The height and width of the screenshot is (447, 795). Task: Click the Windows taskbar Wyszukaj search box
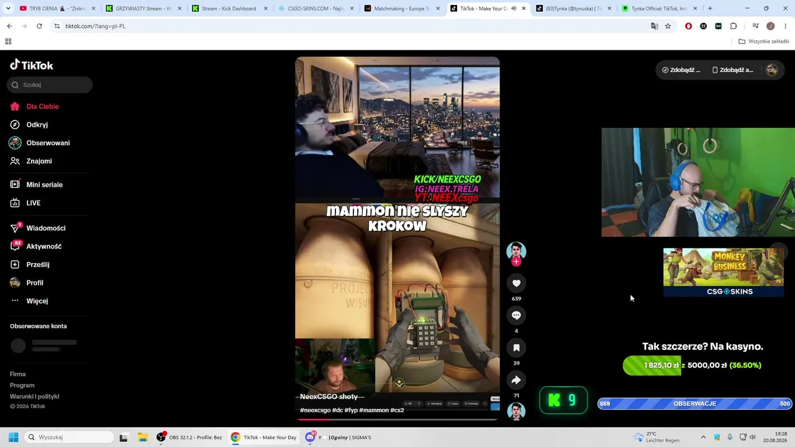point(70,437)
